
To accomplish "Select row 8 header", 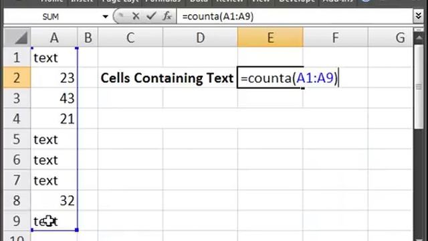I will pos(17,201).
